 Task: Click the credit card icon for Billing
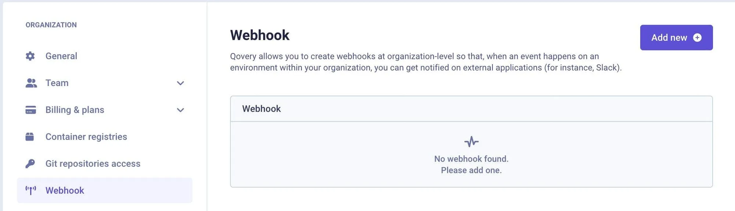pos(31,110)
